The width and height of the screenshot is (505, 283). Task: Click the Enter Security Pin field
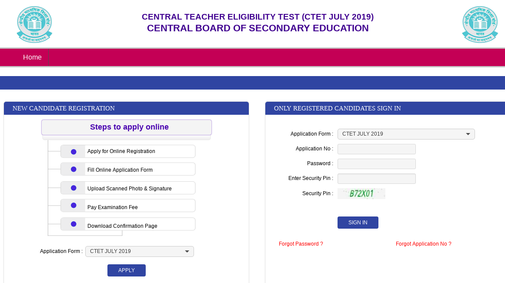(x=376, y=178)
